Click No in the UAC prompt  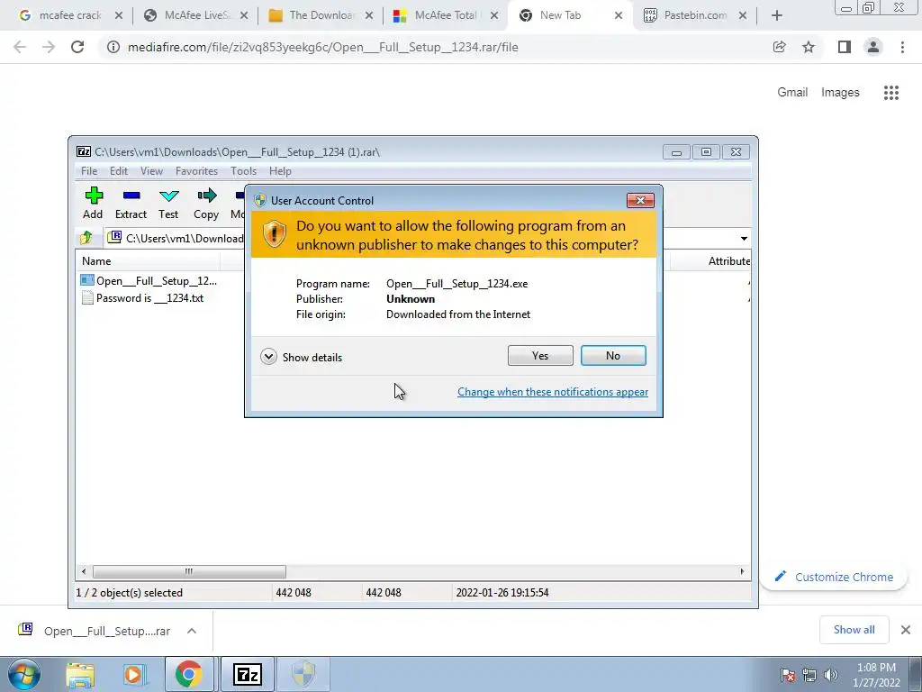pyautogui.click(x=613, y=355)
